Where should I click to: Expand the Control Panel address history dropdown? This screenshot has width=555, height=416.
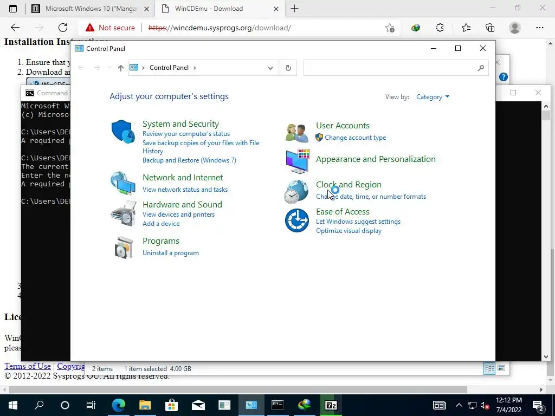tap(270, 68)
